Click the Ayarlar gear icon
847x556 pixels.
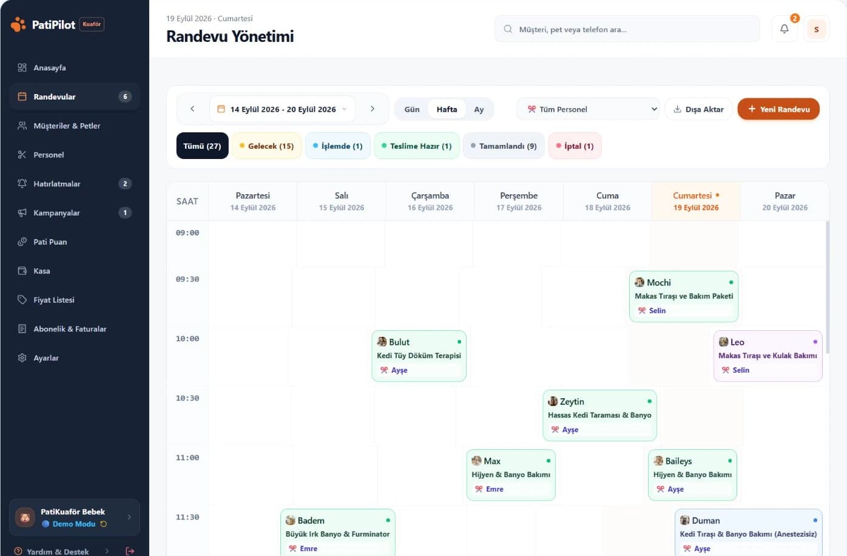click(x=22, y=358)
